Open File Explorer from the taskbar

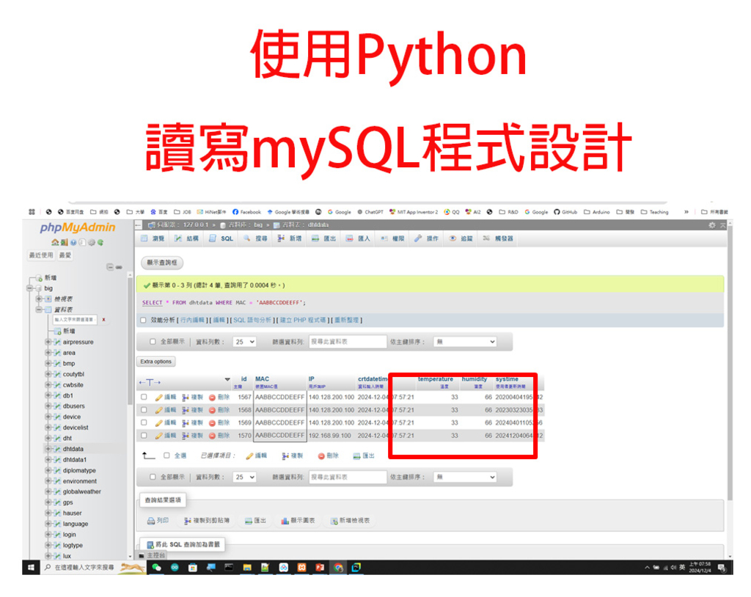coord(247,568)
